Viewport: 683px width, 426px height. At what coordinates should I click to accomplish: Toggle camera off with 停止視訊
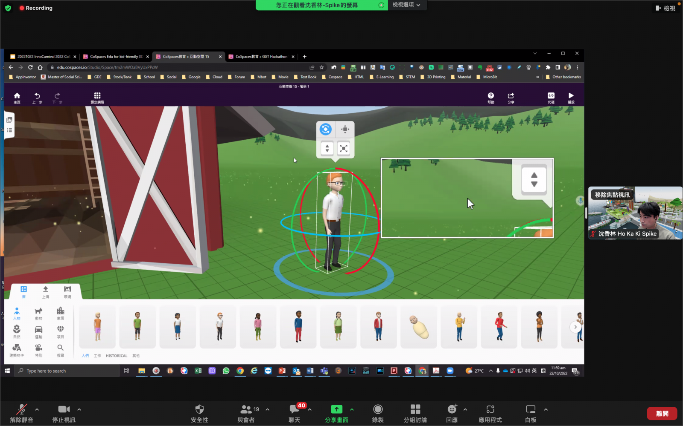click(64, 413)
